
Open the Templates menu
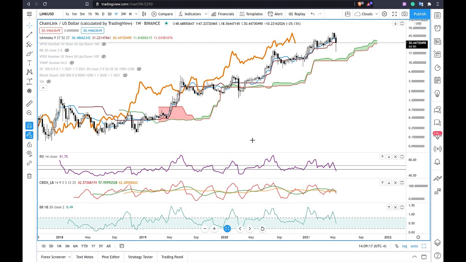[251, 14]
